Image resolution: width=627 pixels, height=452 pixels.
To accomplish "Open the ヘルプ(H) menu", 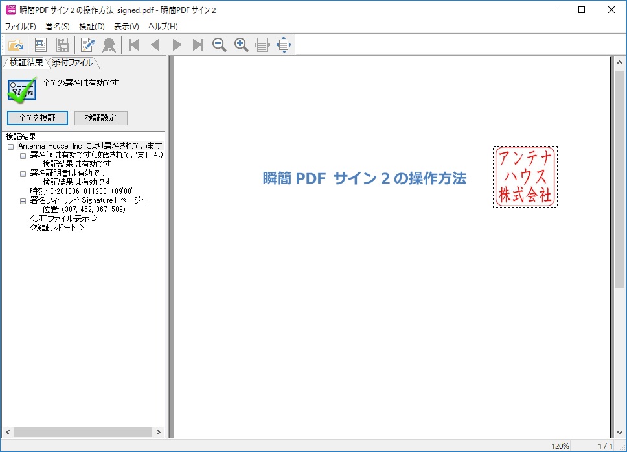I will tap(163, 27).
